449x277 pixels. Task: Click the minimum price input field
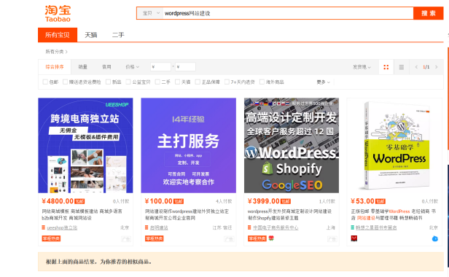point(160,67)
